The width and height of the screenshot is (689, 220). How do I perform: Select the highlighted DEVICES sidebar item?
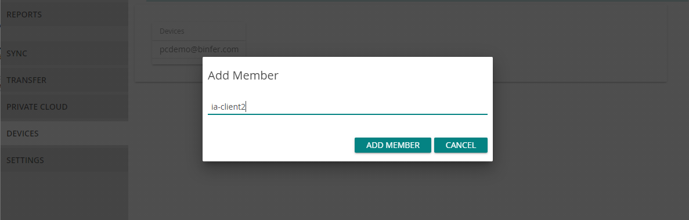coord(64,134)
